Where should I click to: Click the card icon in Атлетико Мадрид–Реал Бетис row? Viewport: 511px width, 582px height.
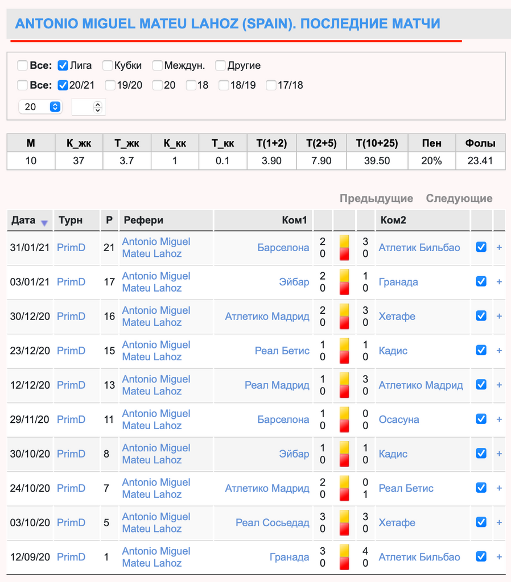(x=344, y=488)
